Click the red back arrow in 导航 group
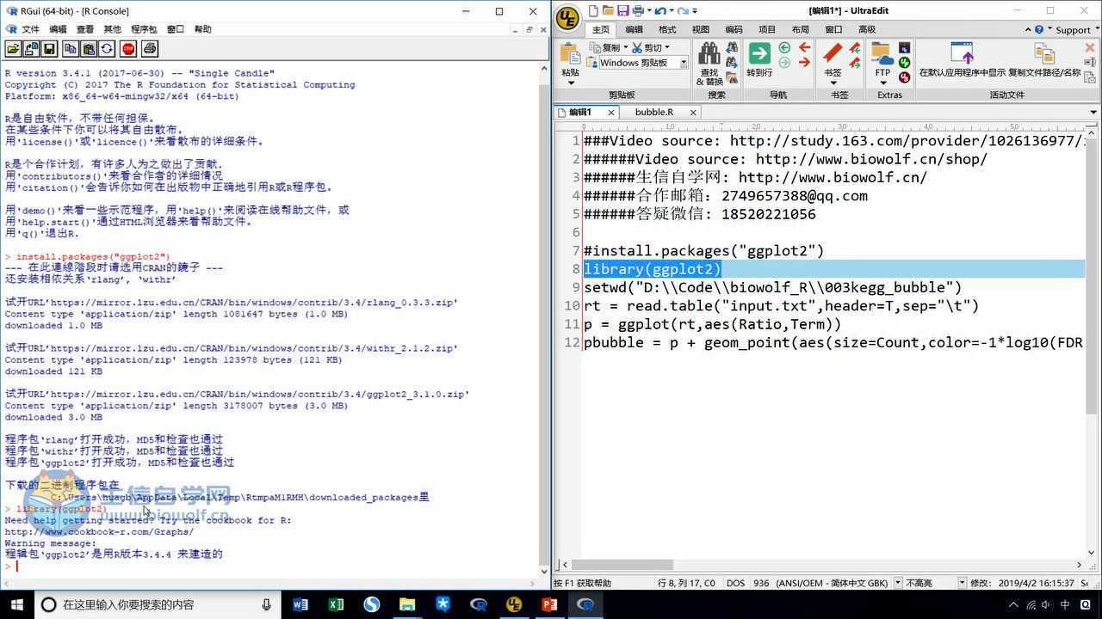 coord(804,47)
